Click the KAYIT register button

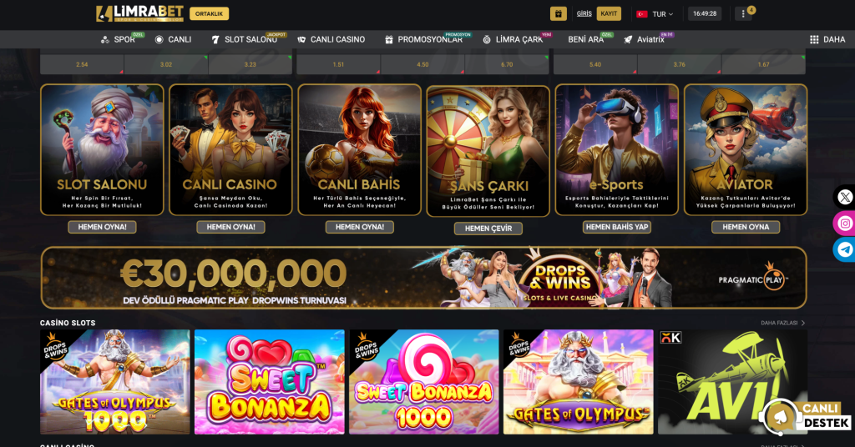[x=609, y=13]
